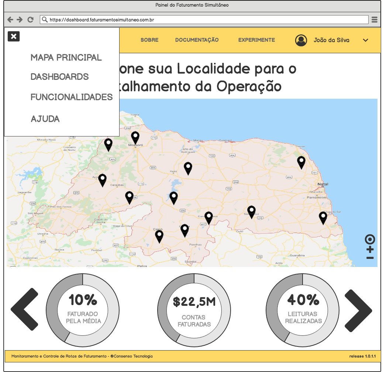
Task: Zoom in using the map "+" control
Action: pyautogui.click(x=369, y=250)
